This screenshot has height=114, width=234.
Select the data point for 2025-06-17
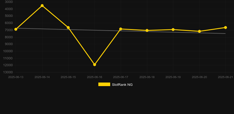pyautogui.click(x=121, y=29)
